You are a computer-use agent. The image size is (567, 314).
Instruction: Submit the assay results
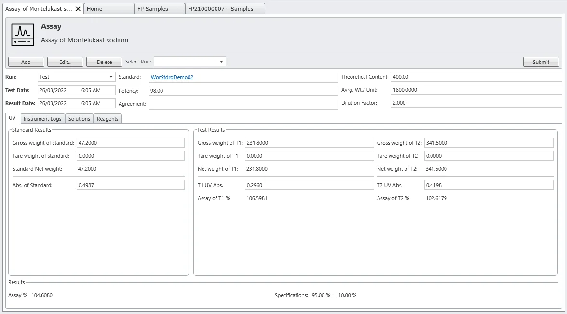tap(540, 62)
